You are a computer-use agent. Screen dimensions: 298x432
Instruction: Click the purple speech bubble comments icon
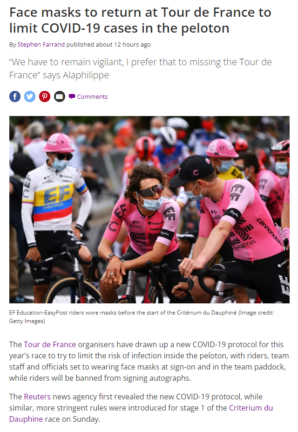pyautogui.click(x=72, y=96)
